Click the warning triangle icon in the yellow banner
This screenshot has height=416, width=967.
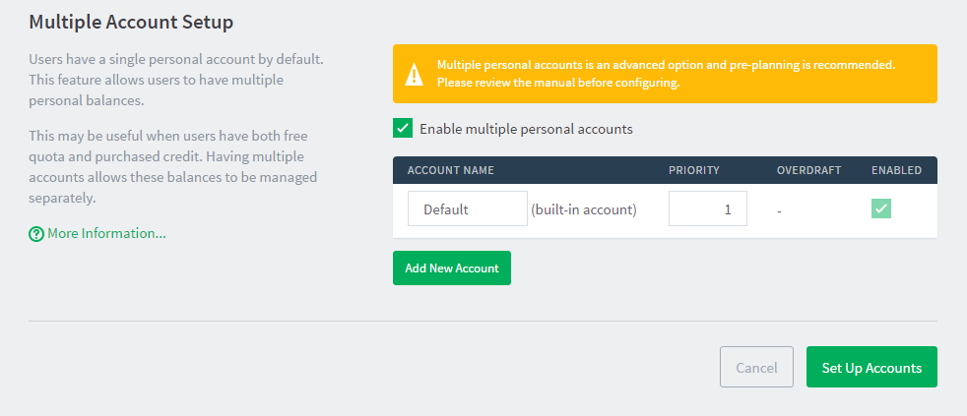tap(415, 74)
